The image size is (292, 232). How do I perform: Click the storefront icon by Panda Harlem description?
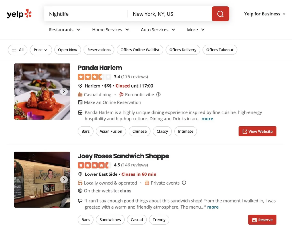(x=80, y=112)
